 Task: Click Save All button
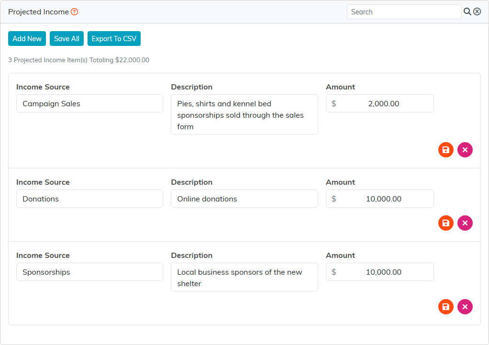pos(67,38)
